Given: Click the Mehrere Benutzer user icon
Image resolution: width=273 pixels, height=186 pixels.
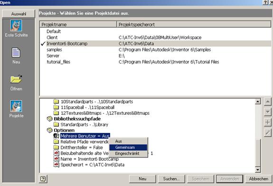Looking at the screenshot, I should (56, 136).
